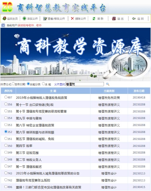Click the 商科教学资源库 banner image
Screen dimensions: 151x191
coord(75,54)
